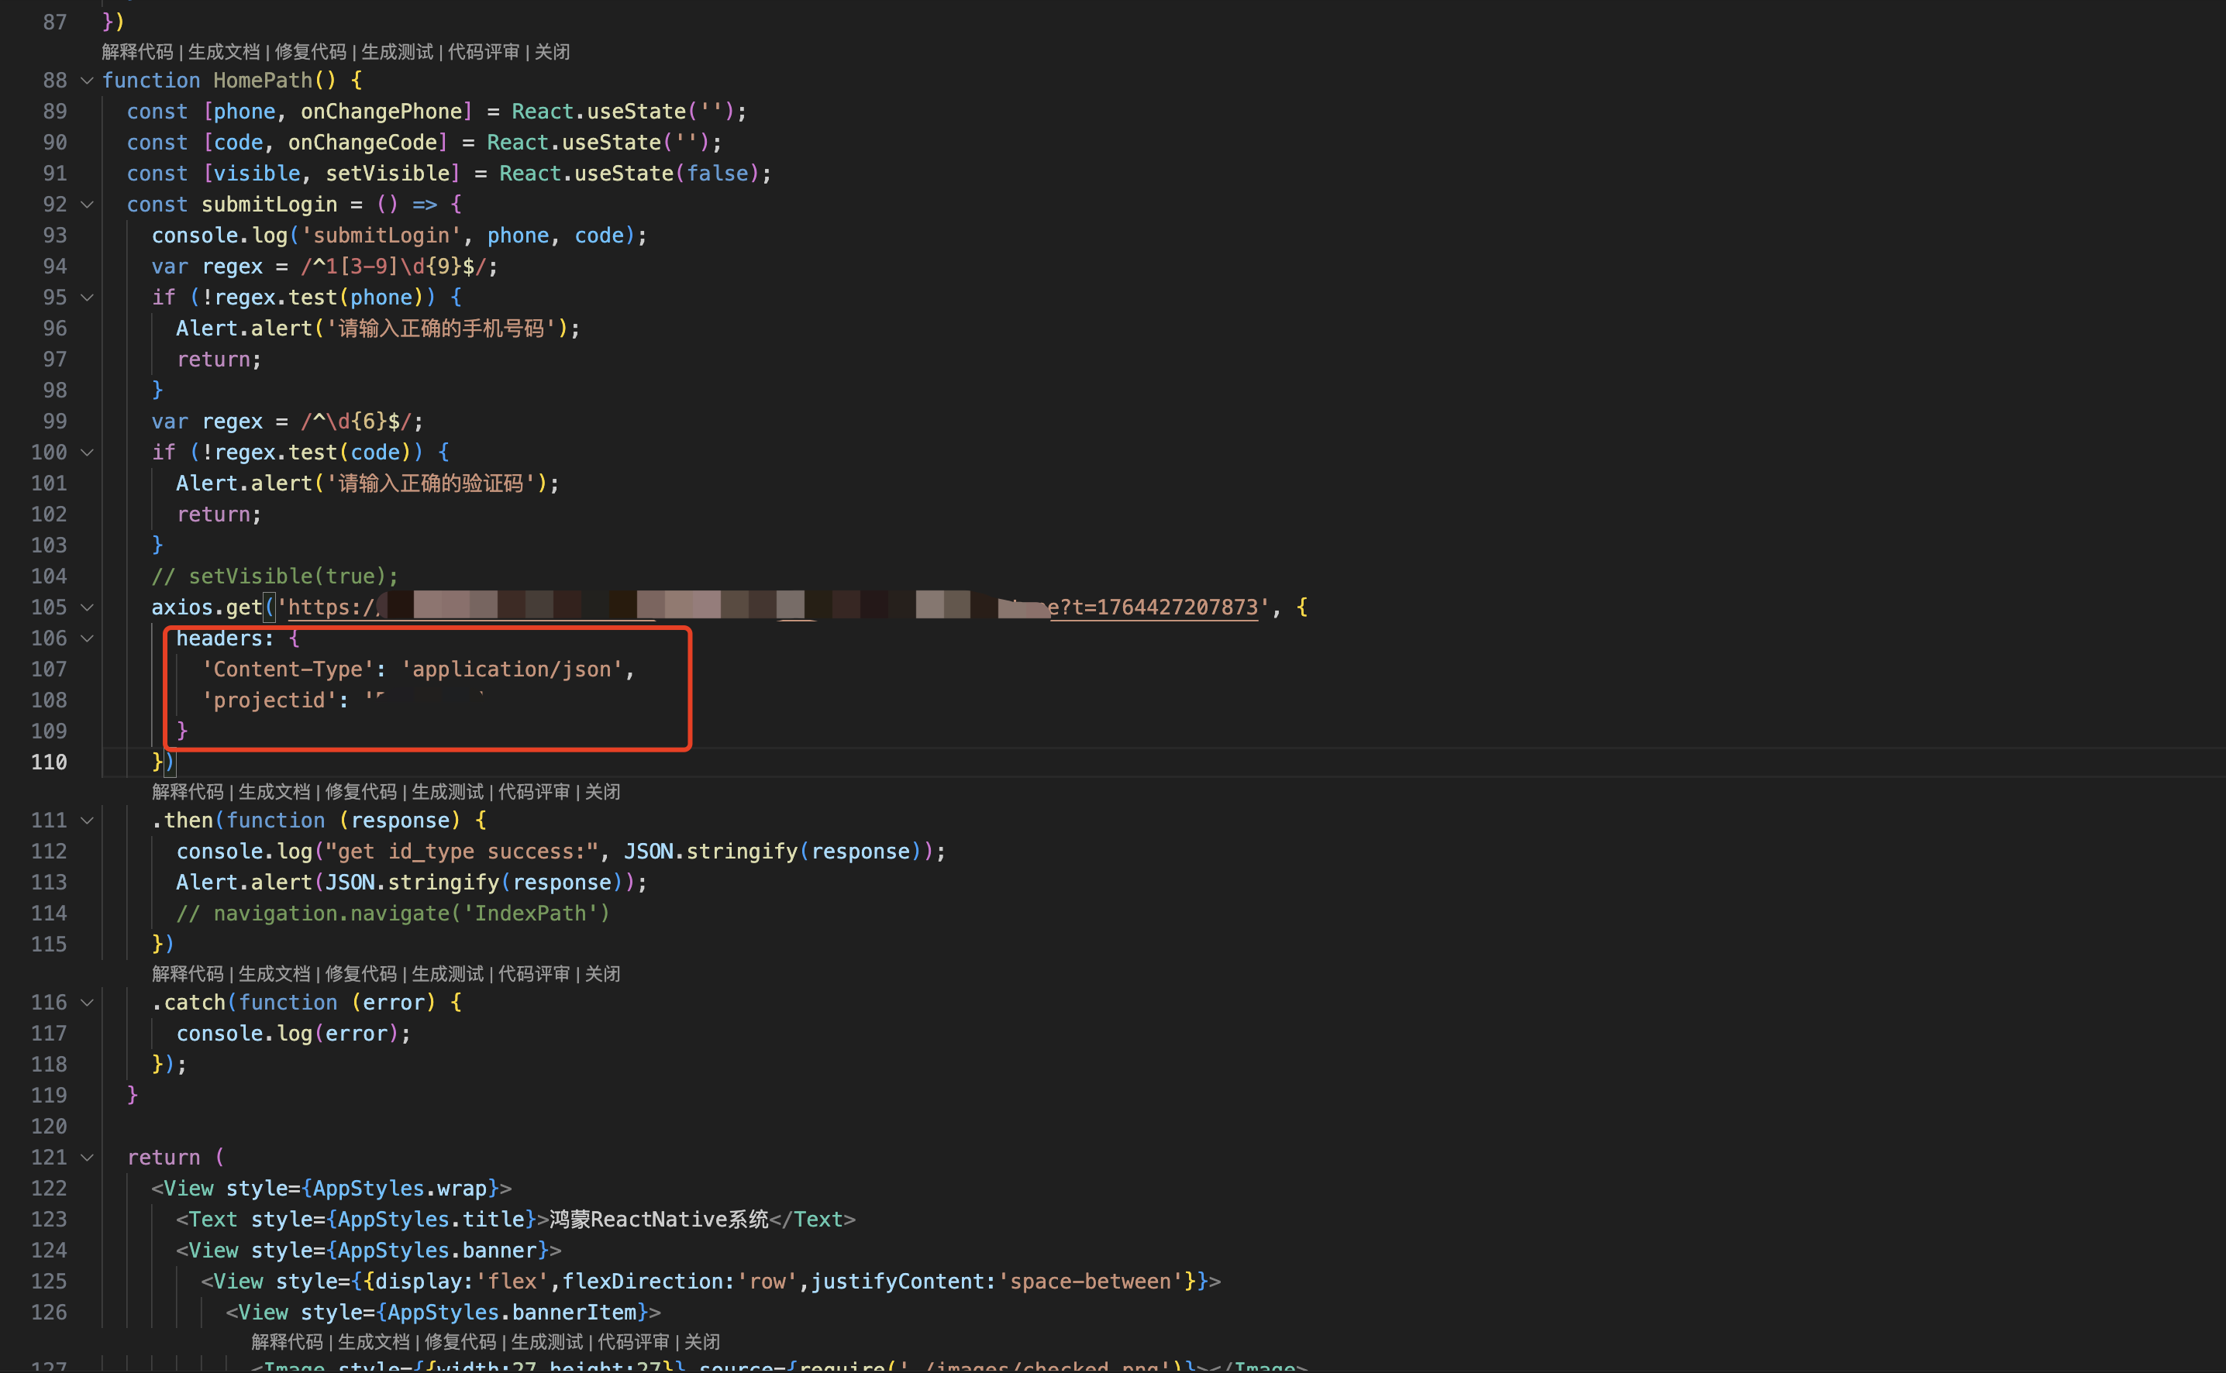Click 解释代码 above function HomePath
The height and width of the screenshot is (1373, 2226).
(137, 53)
